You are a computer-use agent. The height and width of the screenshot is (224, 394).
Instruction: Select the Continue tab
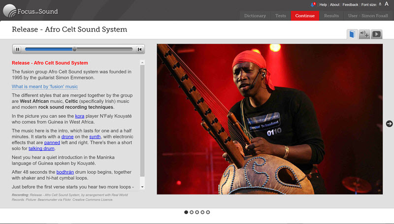coord(305,16)
